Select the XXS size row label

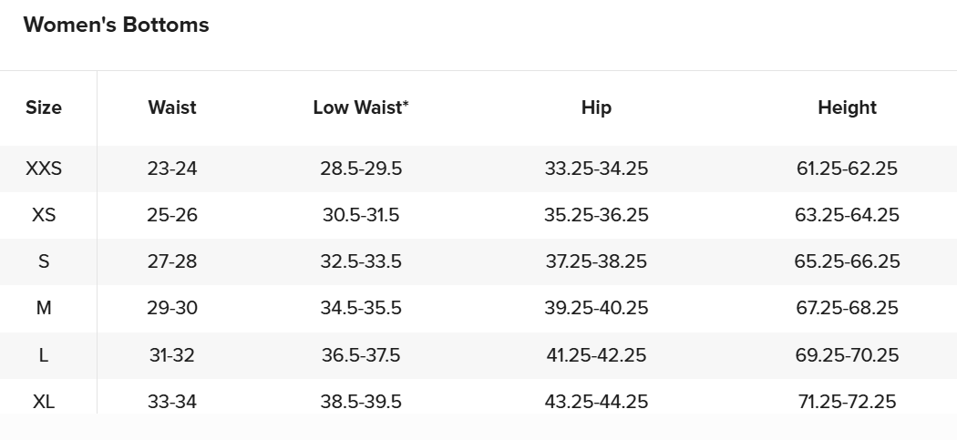coord(44,169)
